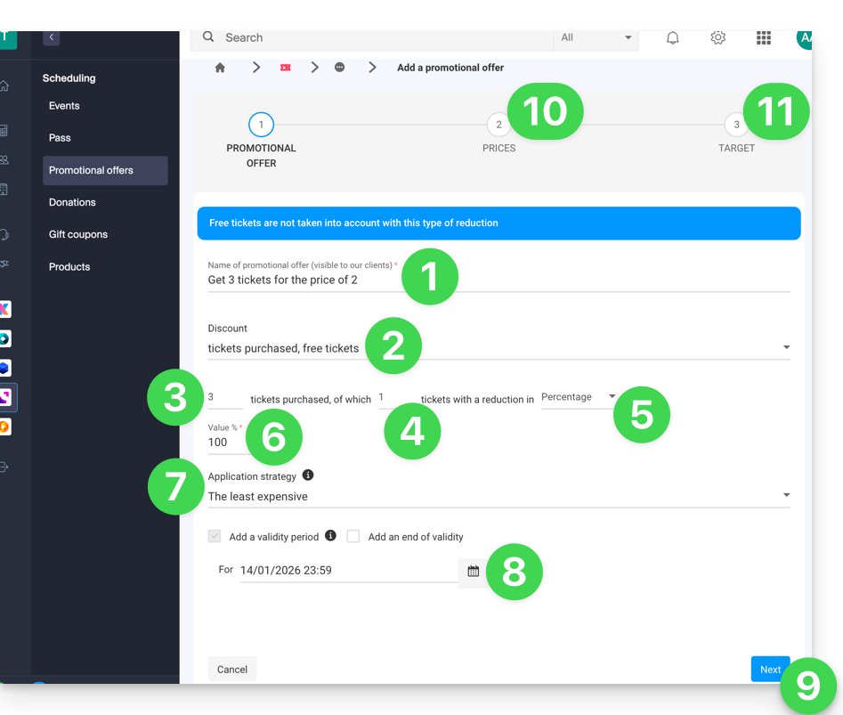Click the red ticket breadcrumb icon
This screenshot has width=843, height=715.
coord(286,68)
